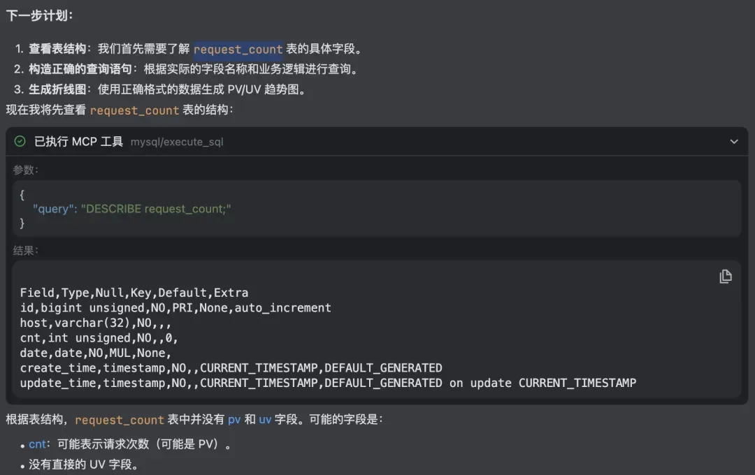Click the step 2 "构造正确的查询语句" text

tap(80, 69)
